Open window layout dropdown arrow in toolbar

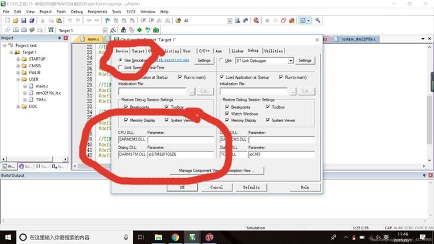click(308, 21)
